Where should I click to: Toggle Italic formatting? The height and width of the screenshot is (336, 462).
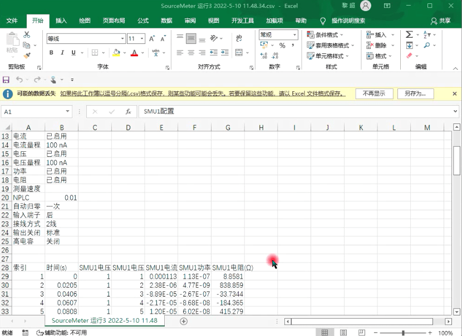click(x=62, y=53)
